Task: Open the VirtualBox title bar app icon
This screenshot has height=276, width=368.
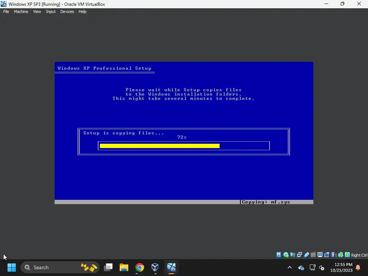Action: click(x=4, y=4)
